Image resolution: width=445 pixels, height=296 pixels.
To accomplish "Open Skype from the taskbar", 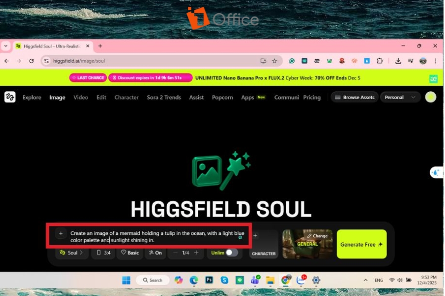I will tap(224, 280).
